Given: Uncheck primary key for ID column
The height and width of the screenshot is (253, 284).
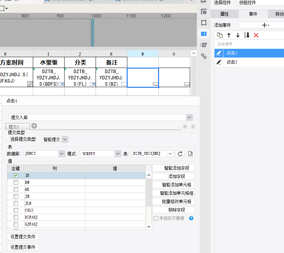Looking at the screenshot, I should [16, 175].
